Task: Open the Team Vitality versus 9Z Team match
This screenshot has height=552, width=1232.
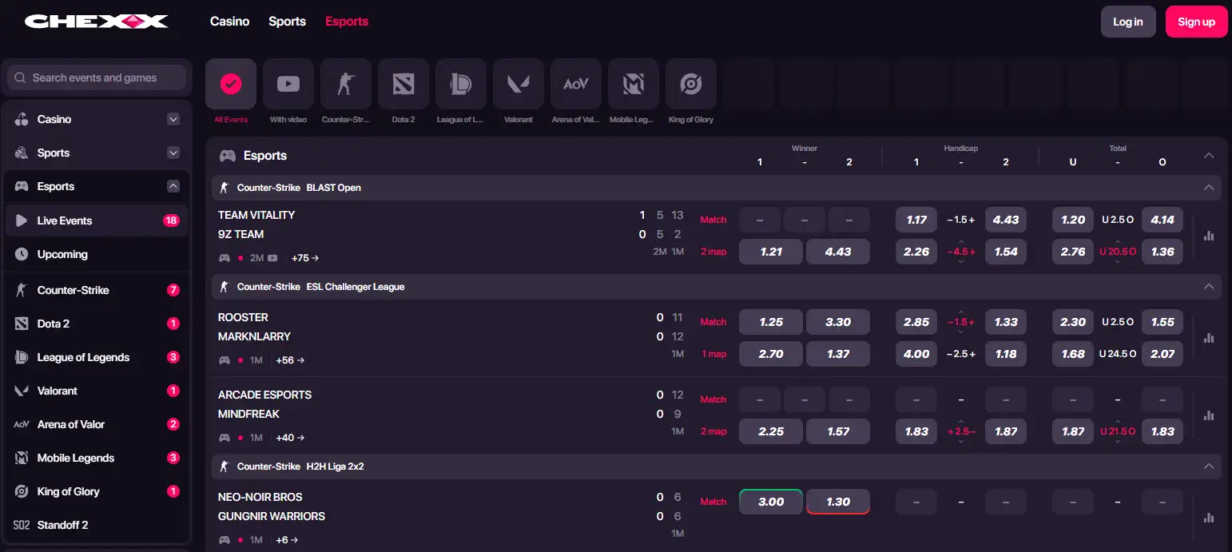Action: click(256, 224)
